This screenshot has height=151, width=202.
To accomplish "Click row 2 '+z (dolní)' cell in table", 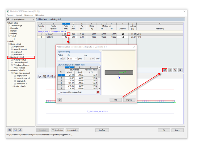I will 54,37.
